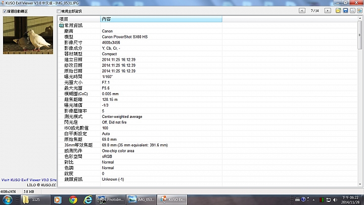Viewport: 364px width, 205px height.
Task: Open a file with the yellow folder icon
Action: point(338,11)
